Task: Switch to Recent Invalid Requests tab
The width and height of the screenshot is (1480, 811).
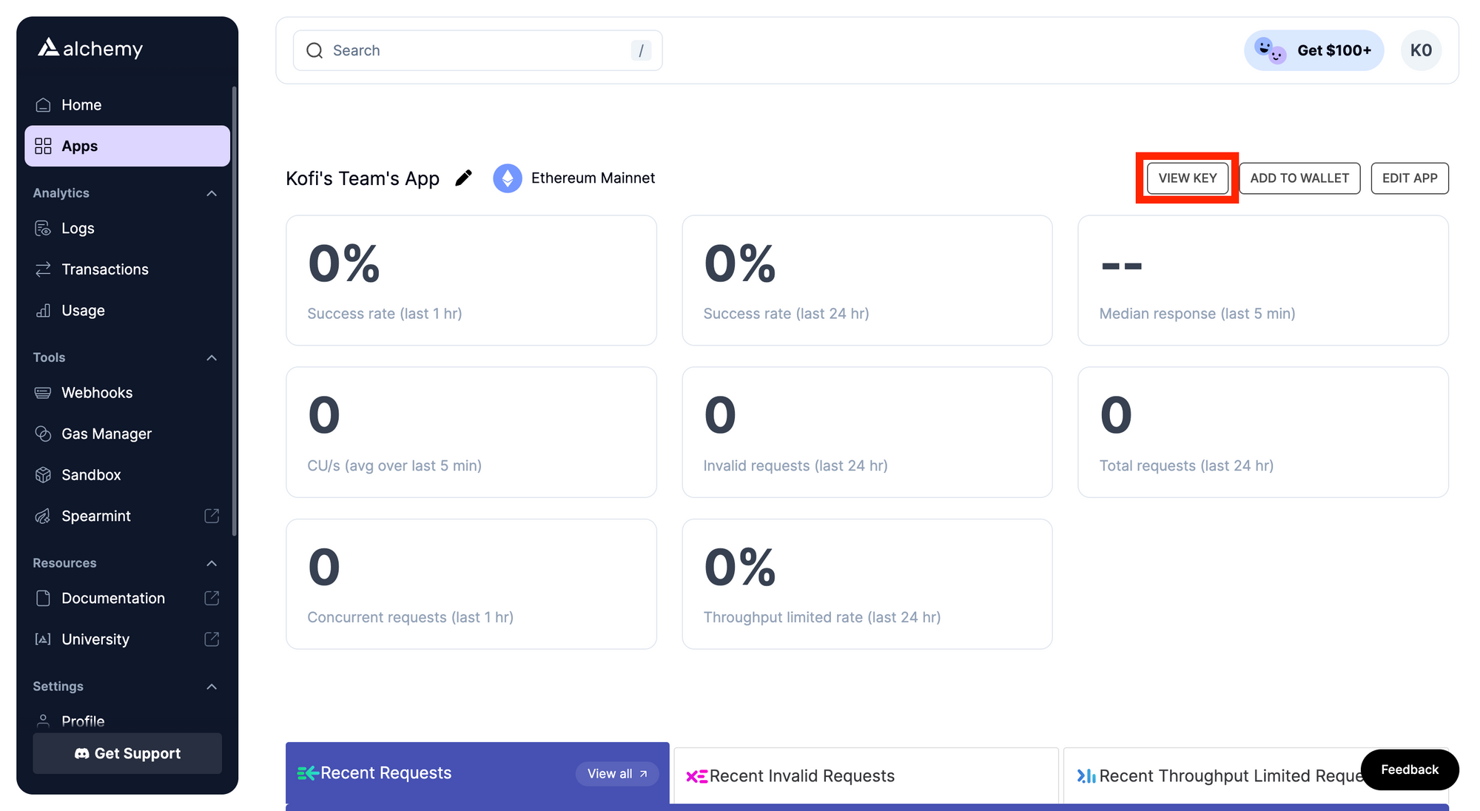Action: coord(801,775)
